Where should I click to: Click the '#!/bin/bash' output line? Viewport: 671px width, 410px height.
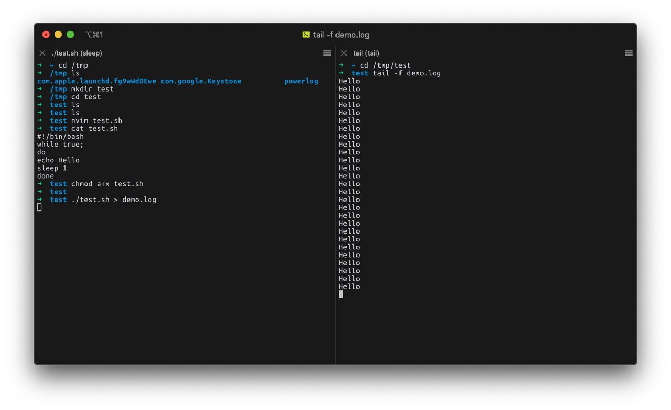[x=60, y=136]
